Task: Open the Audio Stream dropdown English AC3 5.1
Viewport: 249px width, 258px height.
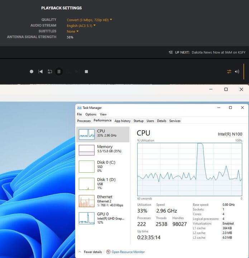Action: [x=81, y=26]
